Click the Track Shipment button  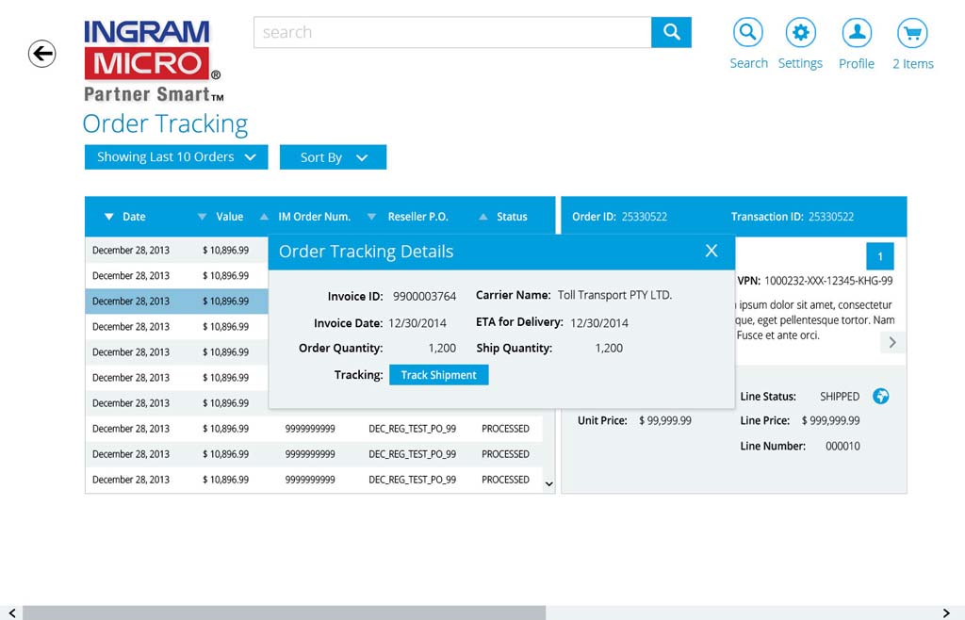coord(438,375)
